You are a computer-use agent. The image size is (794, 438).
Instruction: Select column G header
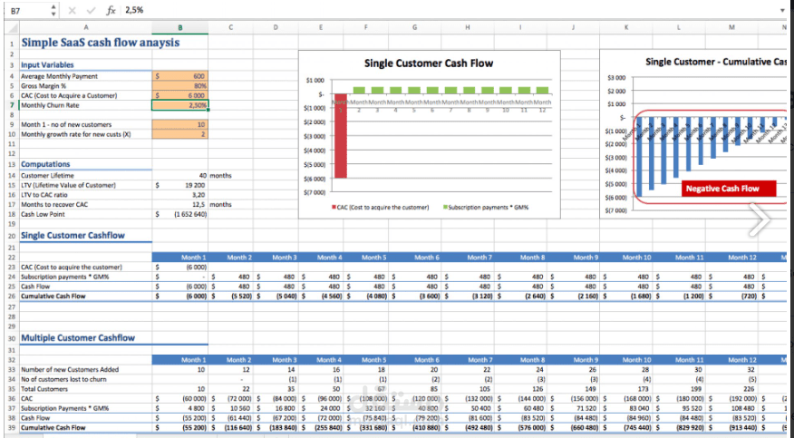[x=415, y=27]
